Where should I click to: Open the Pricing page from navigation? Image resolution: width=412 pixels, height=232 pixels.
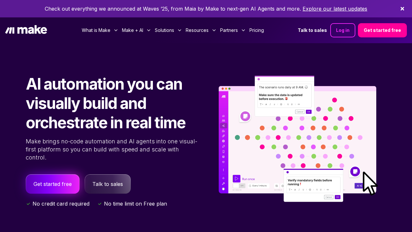(257, 30)
